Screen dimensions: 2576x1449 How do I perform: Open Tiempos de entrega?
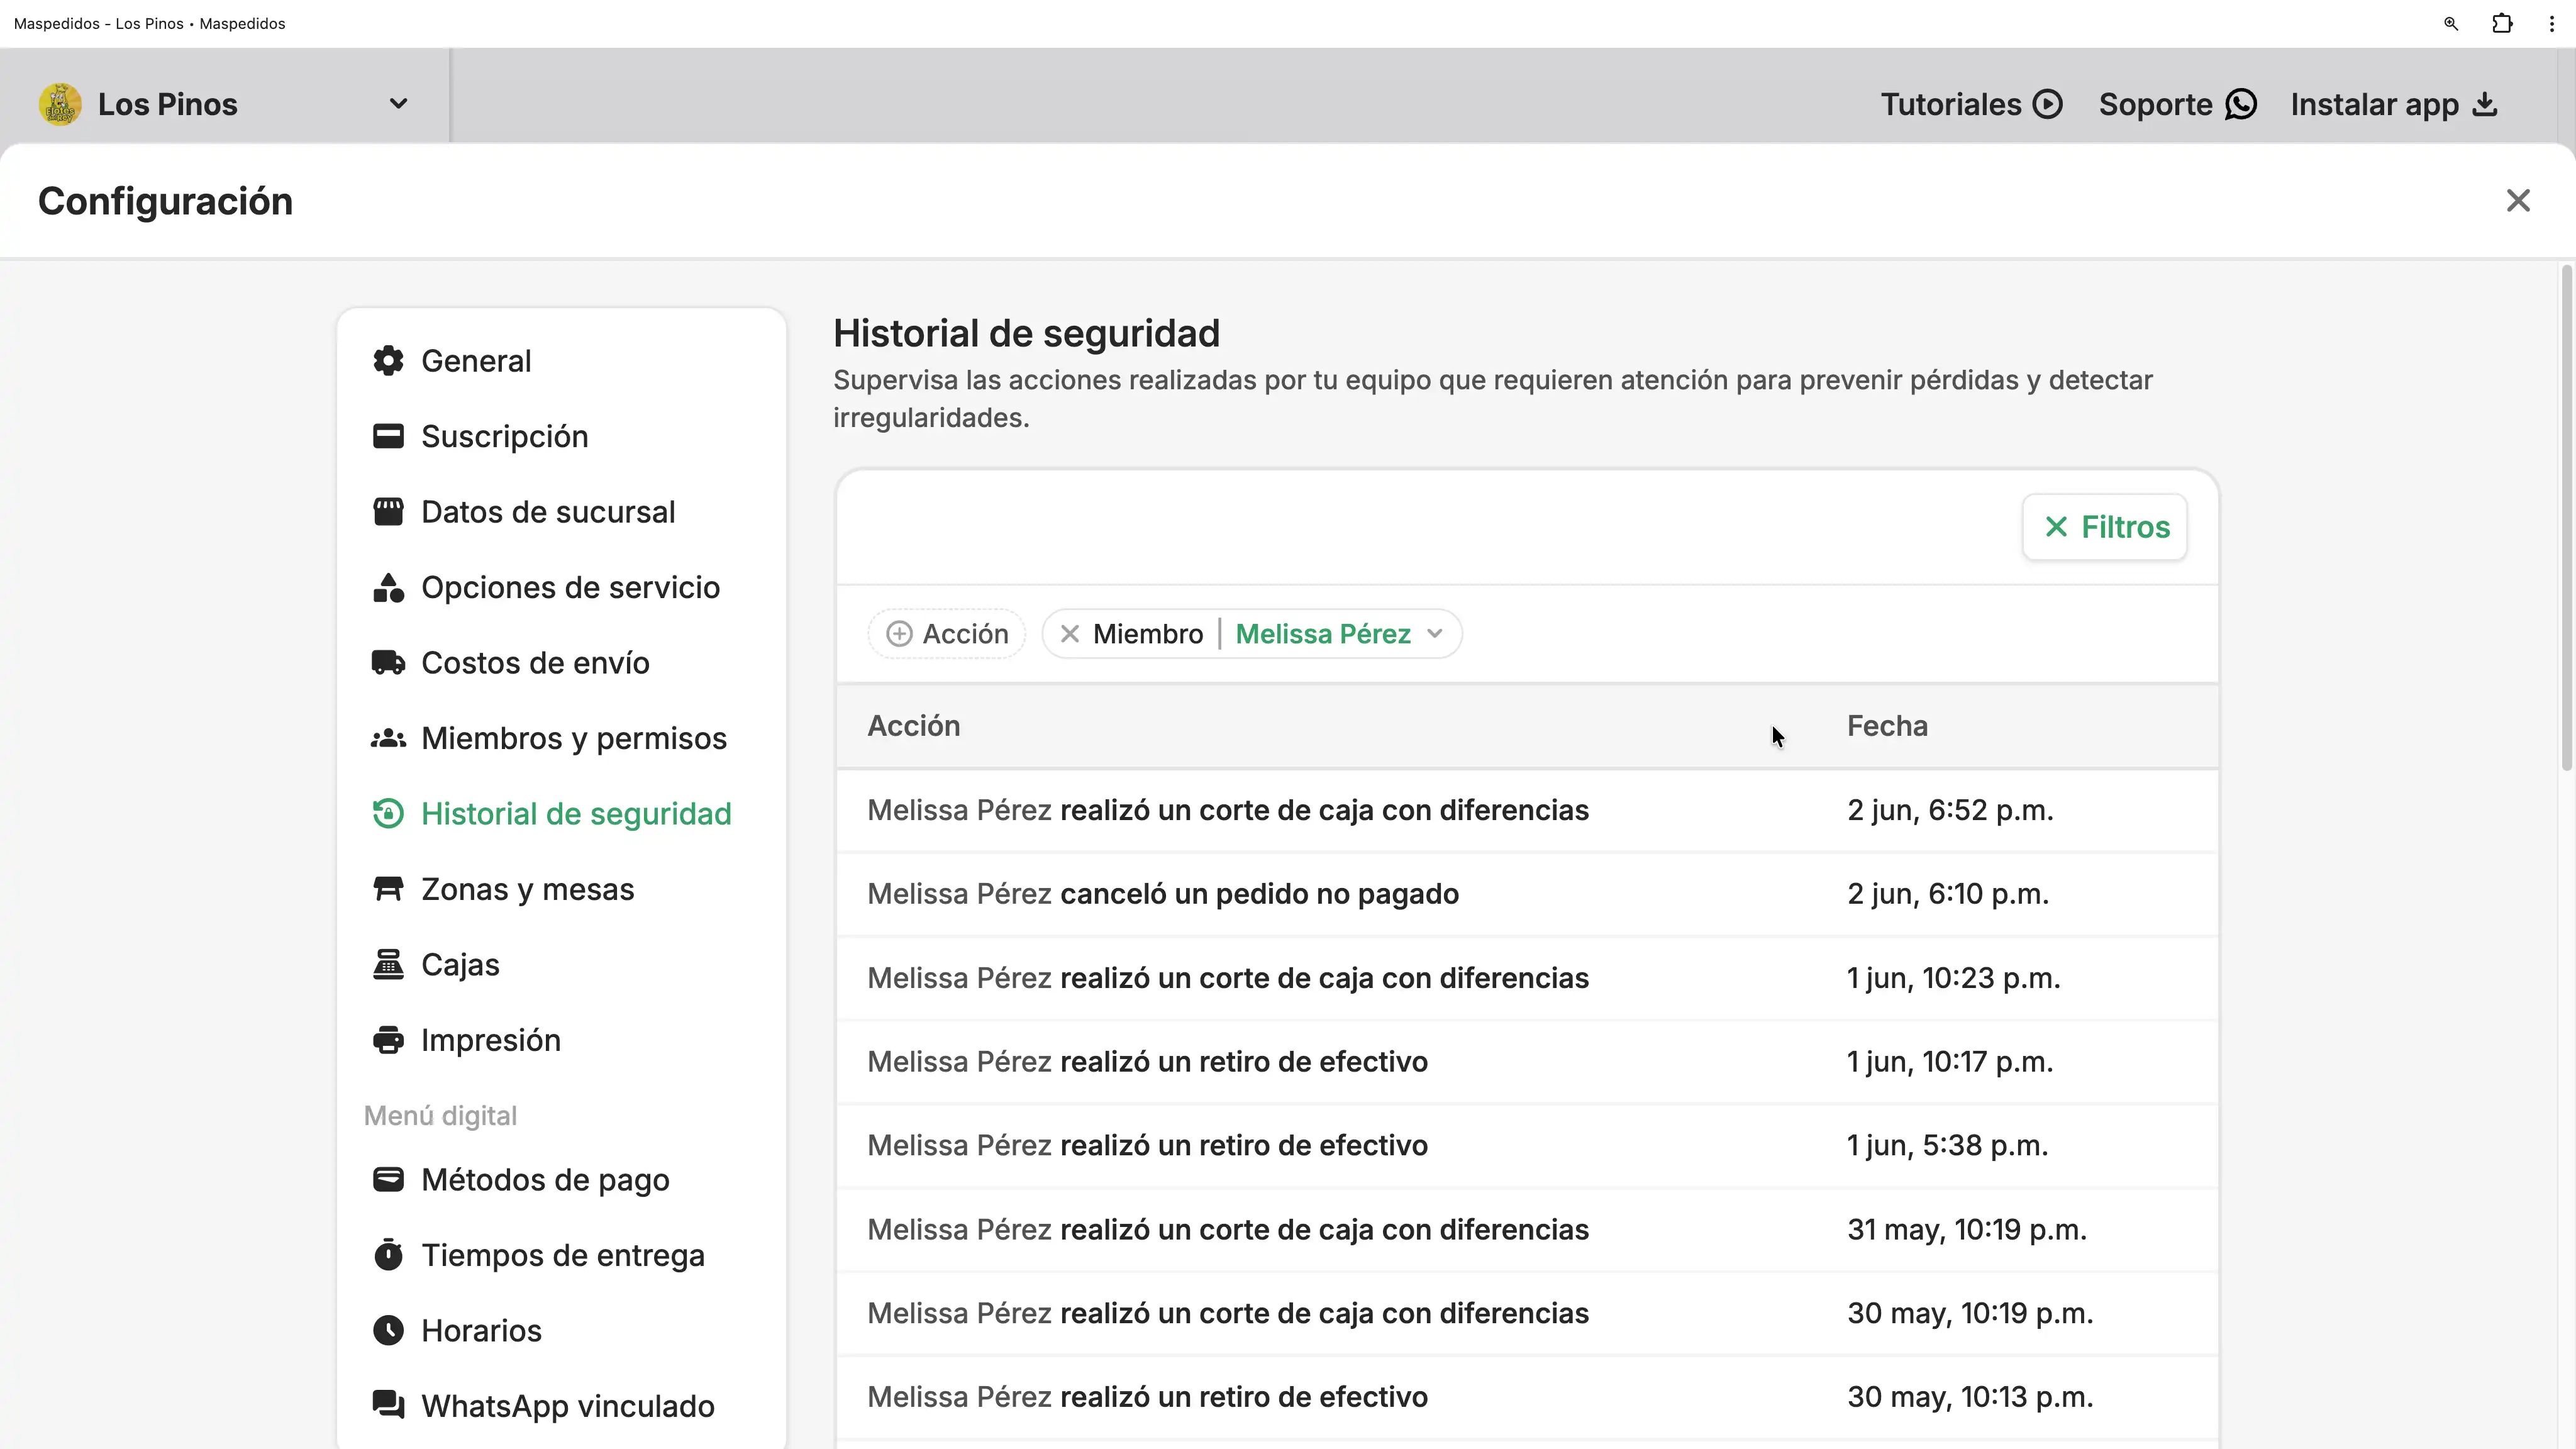coord(561,1255)
